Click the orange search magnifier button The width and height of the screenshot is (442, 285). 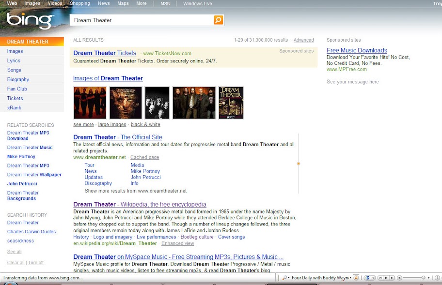point(219,20)
